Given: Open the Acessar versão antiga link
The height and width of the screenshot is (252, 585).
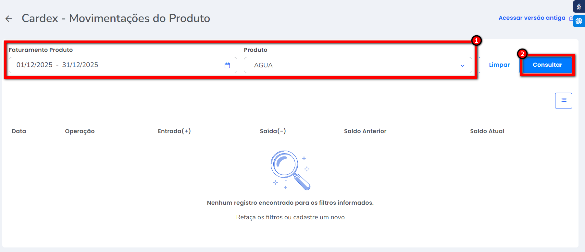Looking at the screenshot, I should pyautogui.click(x=532, y=18).
